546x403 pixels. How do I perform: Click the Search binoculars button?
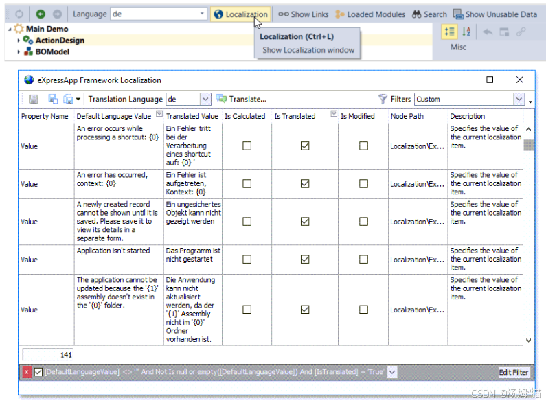(x=429, y=14)
